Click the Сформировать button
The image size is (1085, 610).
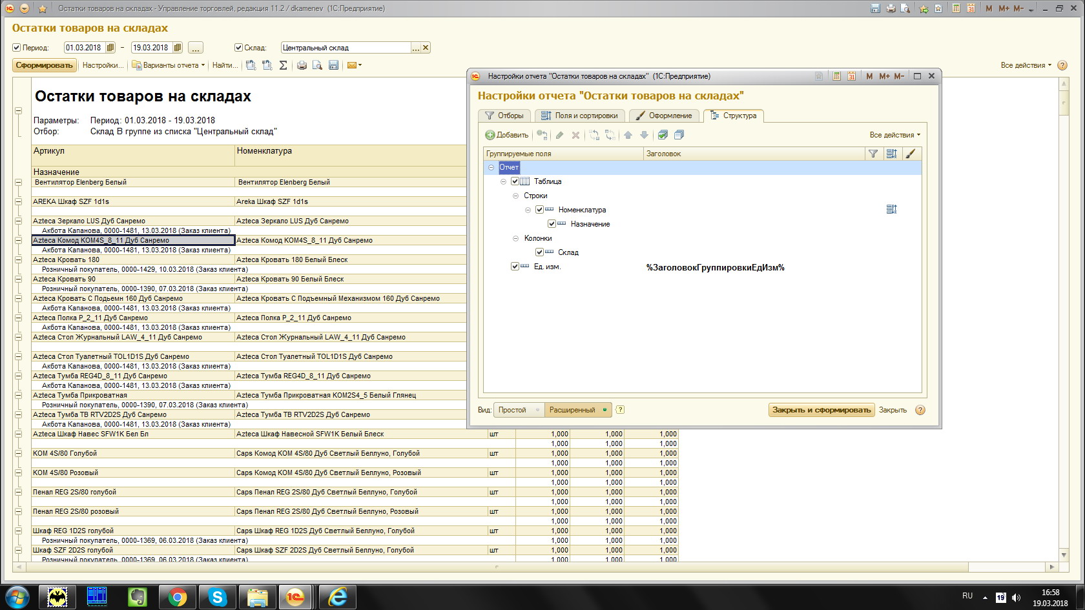[x=44, y=65]
